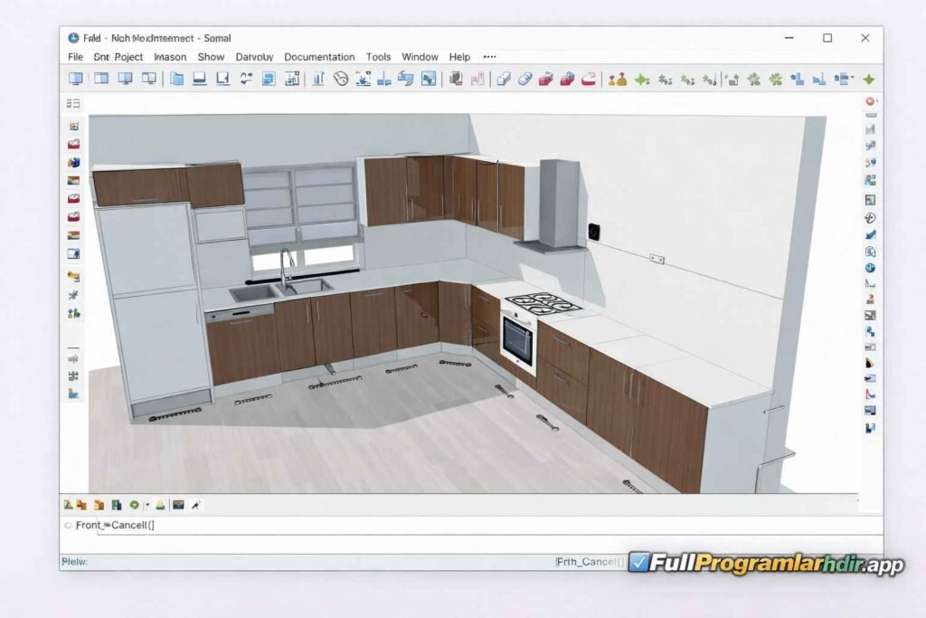Click the blue cube icon in left sidebar

pyautogui.click(x=74, y=163)
